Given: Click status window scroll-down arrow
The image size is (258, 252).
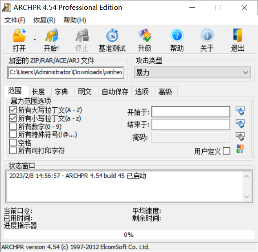Looking at the screenshot, I should point(246,197).
